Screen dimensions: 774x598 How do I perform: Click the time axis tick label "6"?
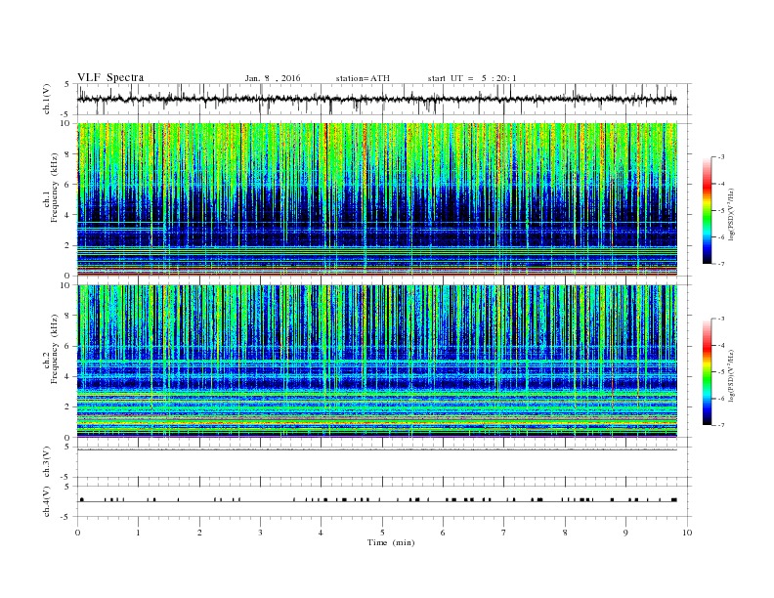[x=444, y=533]
